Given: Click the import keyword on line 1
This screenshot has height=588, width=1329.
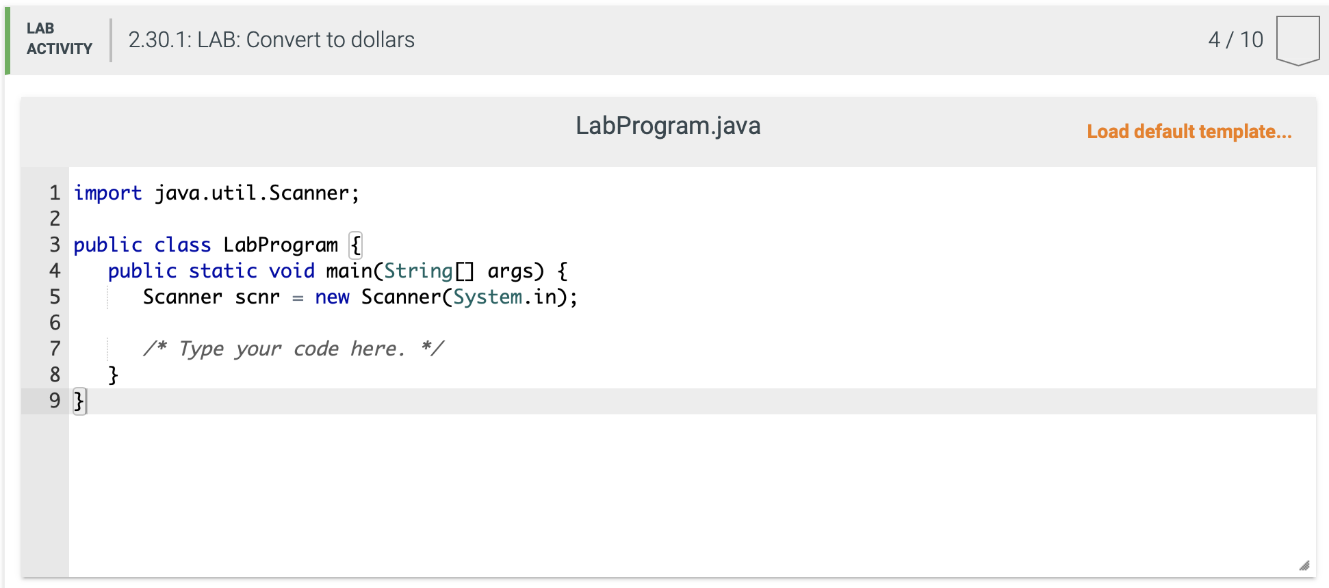Looking at the screenshot, I should click(107, 193).
